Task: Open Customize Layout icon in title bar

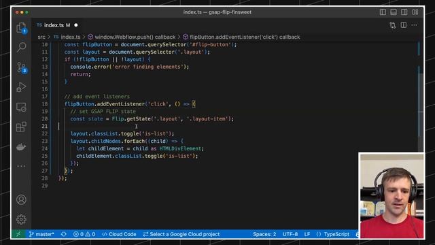Action: [415, 12]
